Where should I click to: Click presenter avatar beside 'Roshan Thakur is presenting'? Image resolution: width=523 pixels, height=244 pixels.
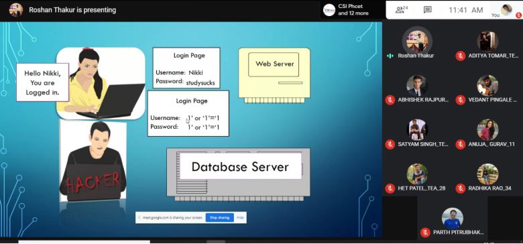coord(16,10)
